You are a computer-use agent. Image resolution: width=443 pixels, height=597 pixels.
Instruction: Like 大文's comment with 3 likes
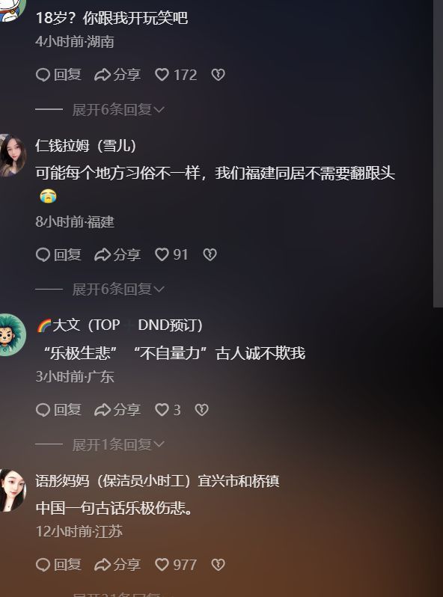[x=168, y=410]
